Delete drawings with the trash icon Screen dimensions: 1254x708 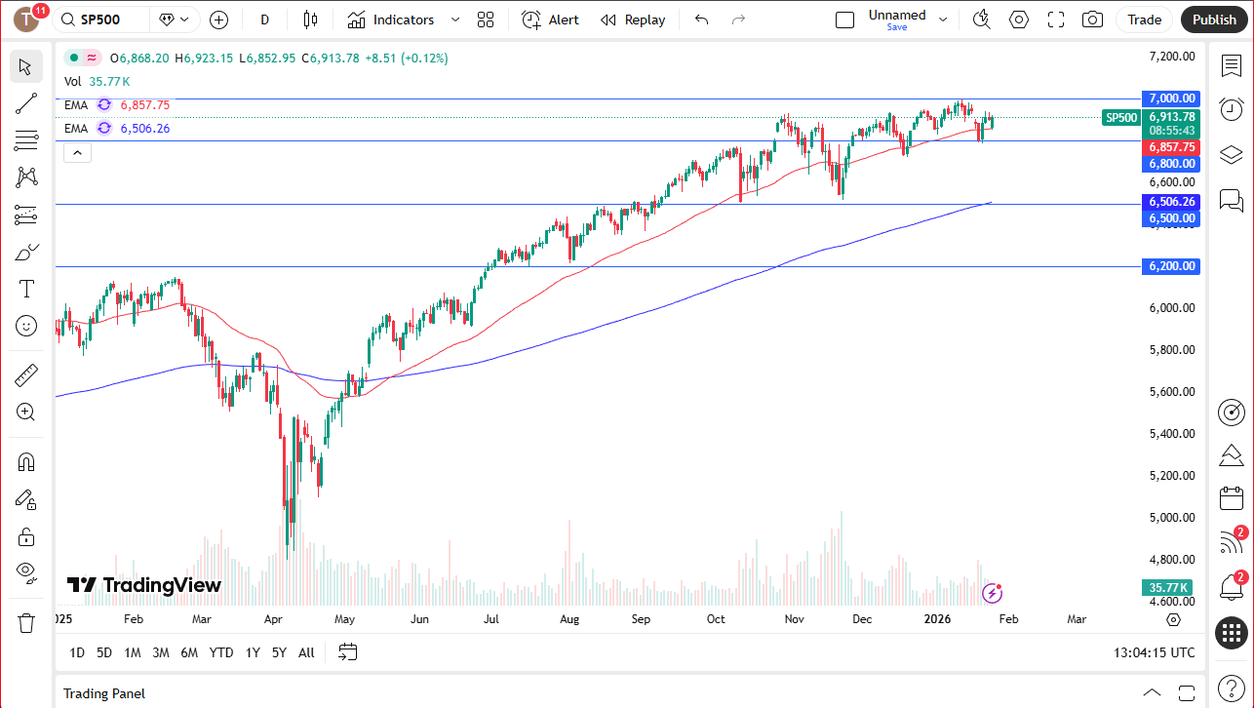point(26,622)
